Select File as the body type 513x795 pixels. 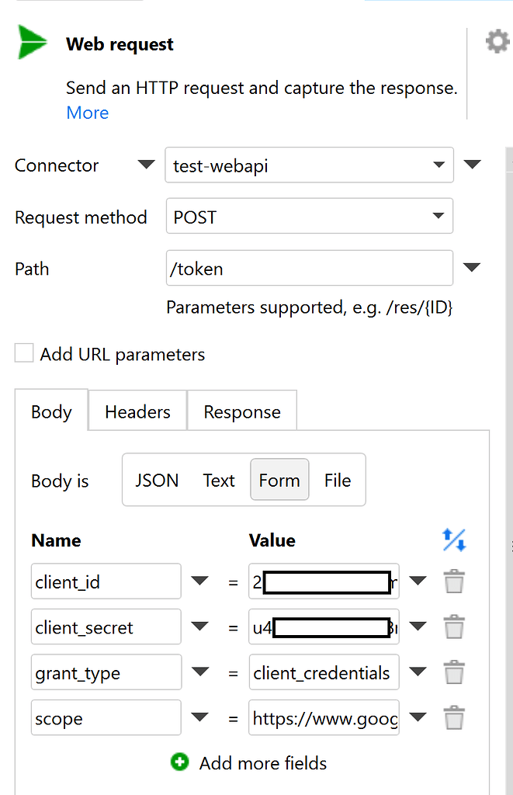point(338,481)
